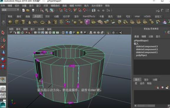
Task: Switch to the nCloth shelf tab
Action: point(147,16)
